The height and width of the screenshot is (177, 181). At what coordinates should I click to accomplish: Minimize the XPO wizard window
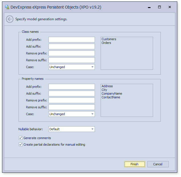[149, 7]
